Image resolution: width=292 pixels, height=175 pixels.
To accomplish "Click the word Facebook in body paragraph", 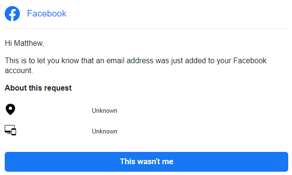I will click(250, 61).
